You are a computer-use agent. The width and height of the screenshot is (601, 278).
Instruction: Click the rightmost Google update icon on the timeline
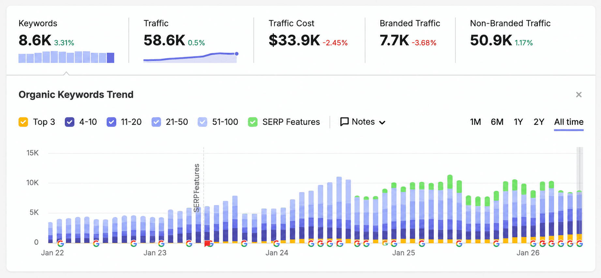point(579,243)
